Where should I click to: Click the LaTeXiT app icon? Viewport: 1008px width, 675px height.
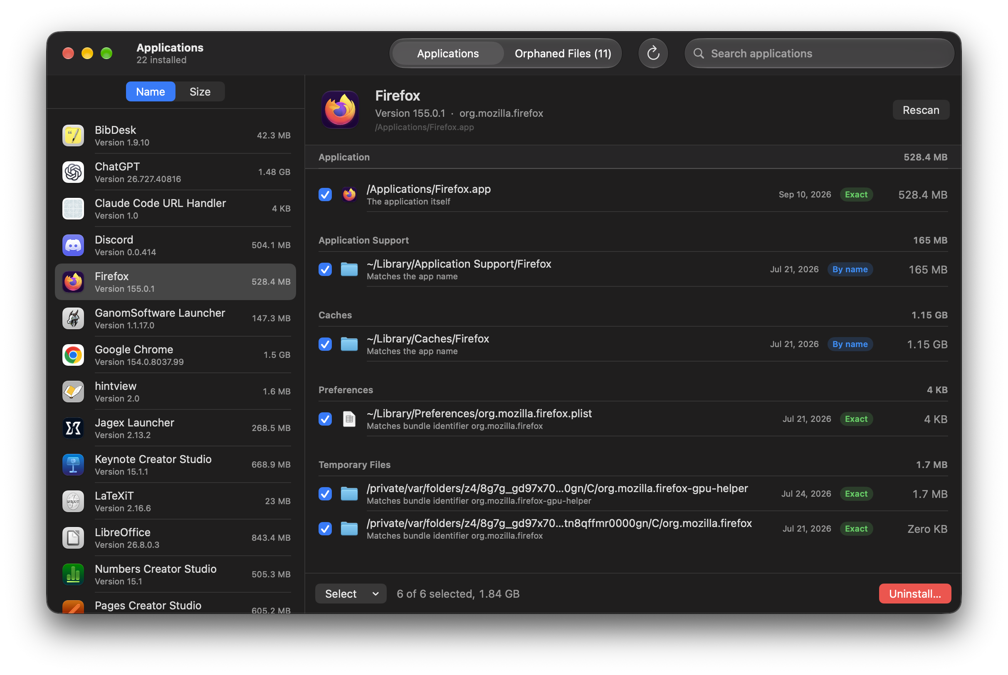pos(73,502)
